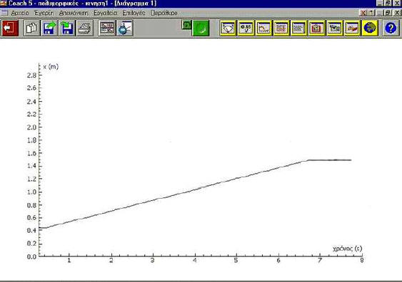This screenshot has height=282, width=402.
Task: Open the Παράθυρο menu
Action: tap(164, 13)
